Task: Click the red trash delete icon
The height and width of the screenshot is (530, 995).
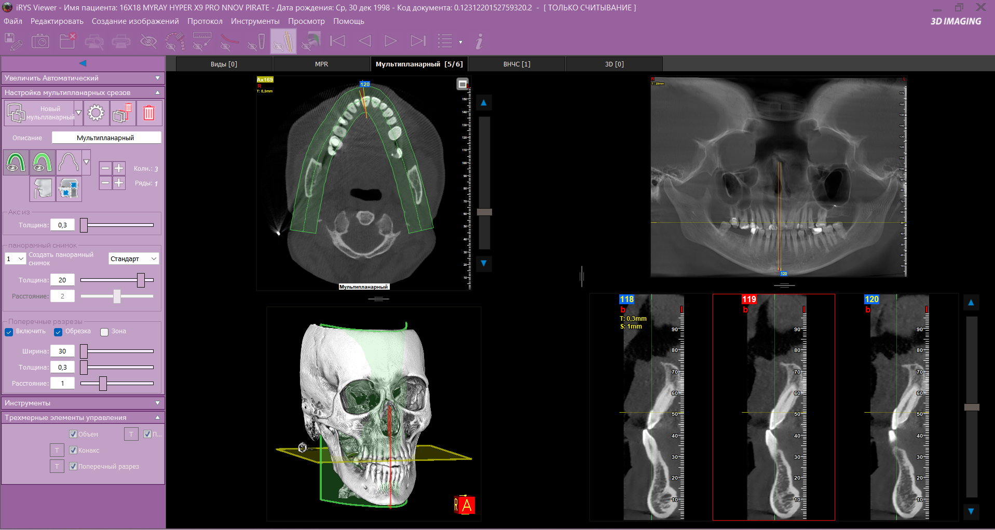Action: (149, 113)
